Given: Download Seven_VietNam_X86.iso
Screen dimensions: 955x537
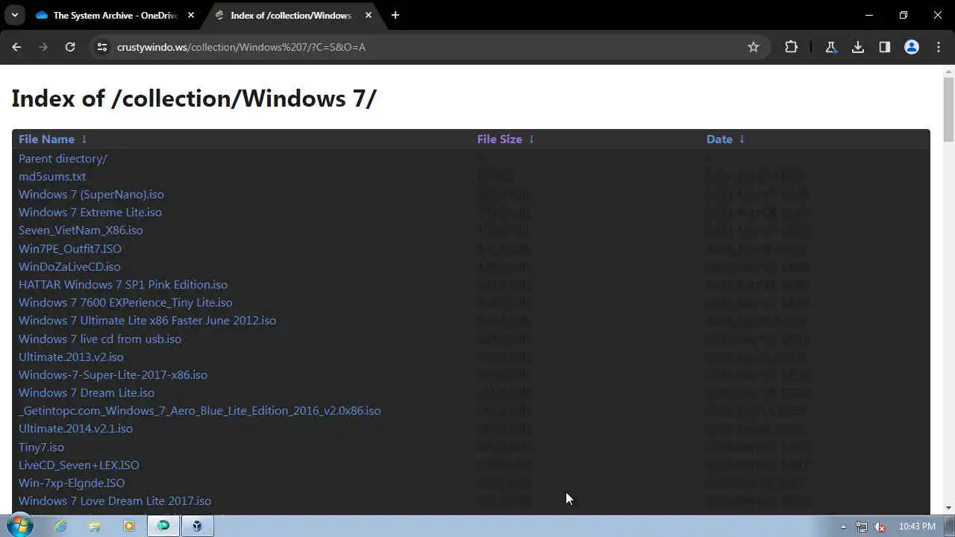Looking at the screenshot, I should click(x=81, y=230).
